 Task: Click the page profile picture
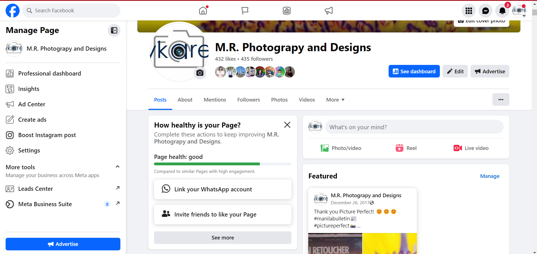[x=179, y=52]
